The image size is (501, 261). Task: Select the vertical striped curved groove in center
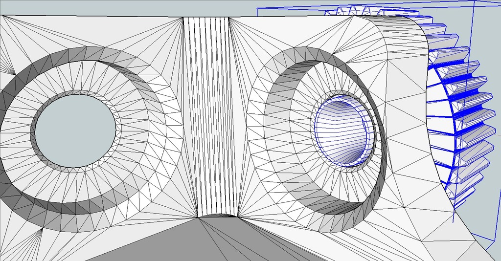(x=210, y=116)
